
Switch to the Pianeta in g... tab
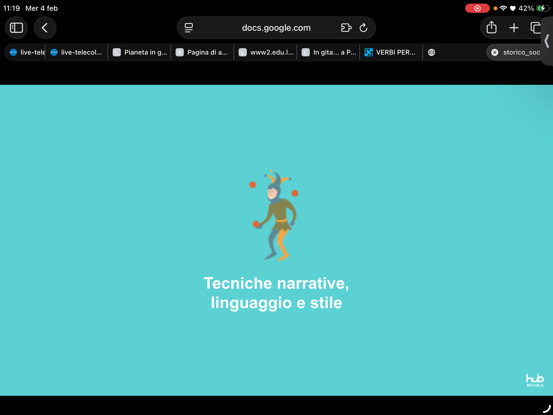click(x=140, y=52)
